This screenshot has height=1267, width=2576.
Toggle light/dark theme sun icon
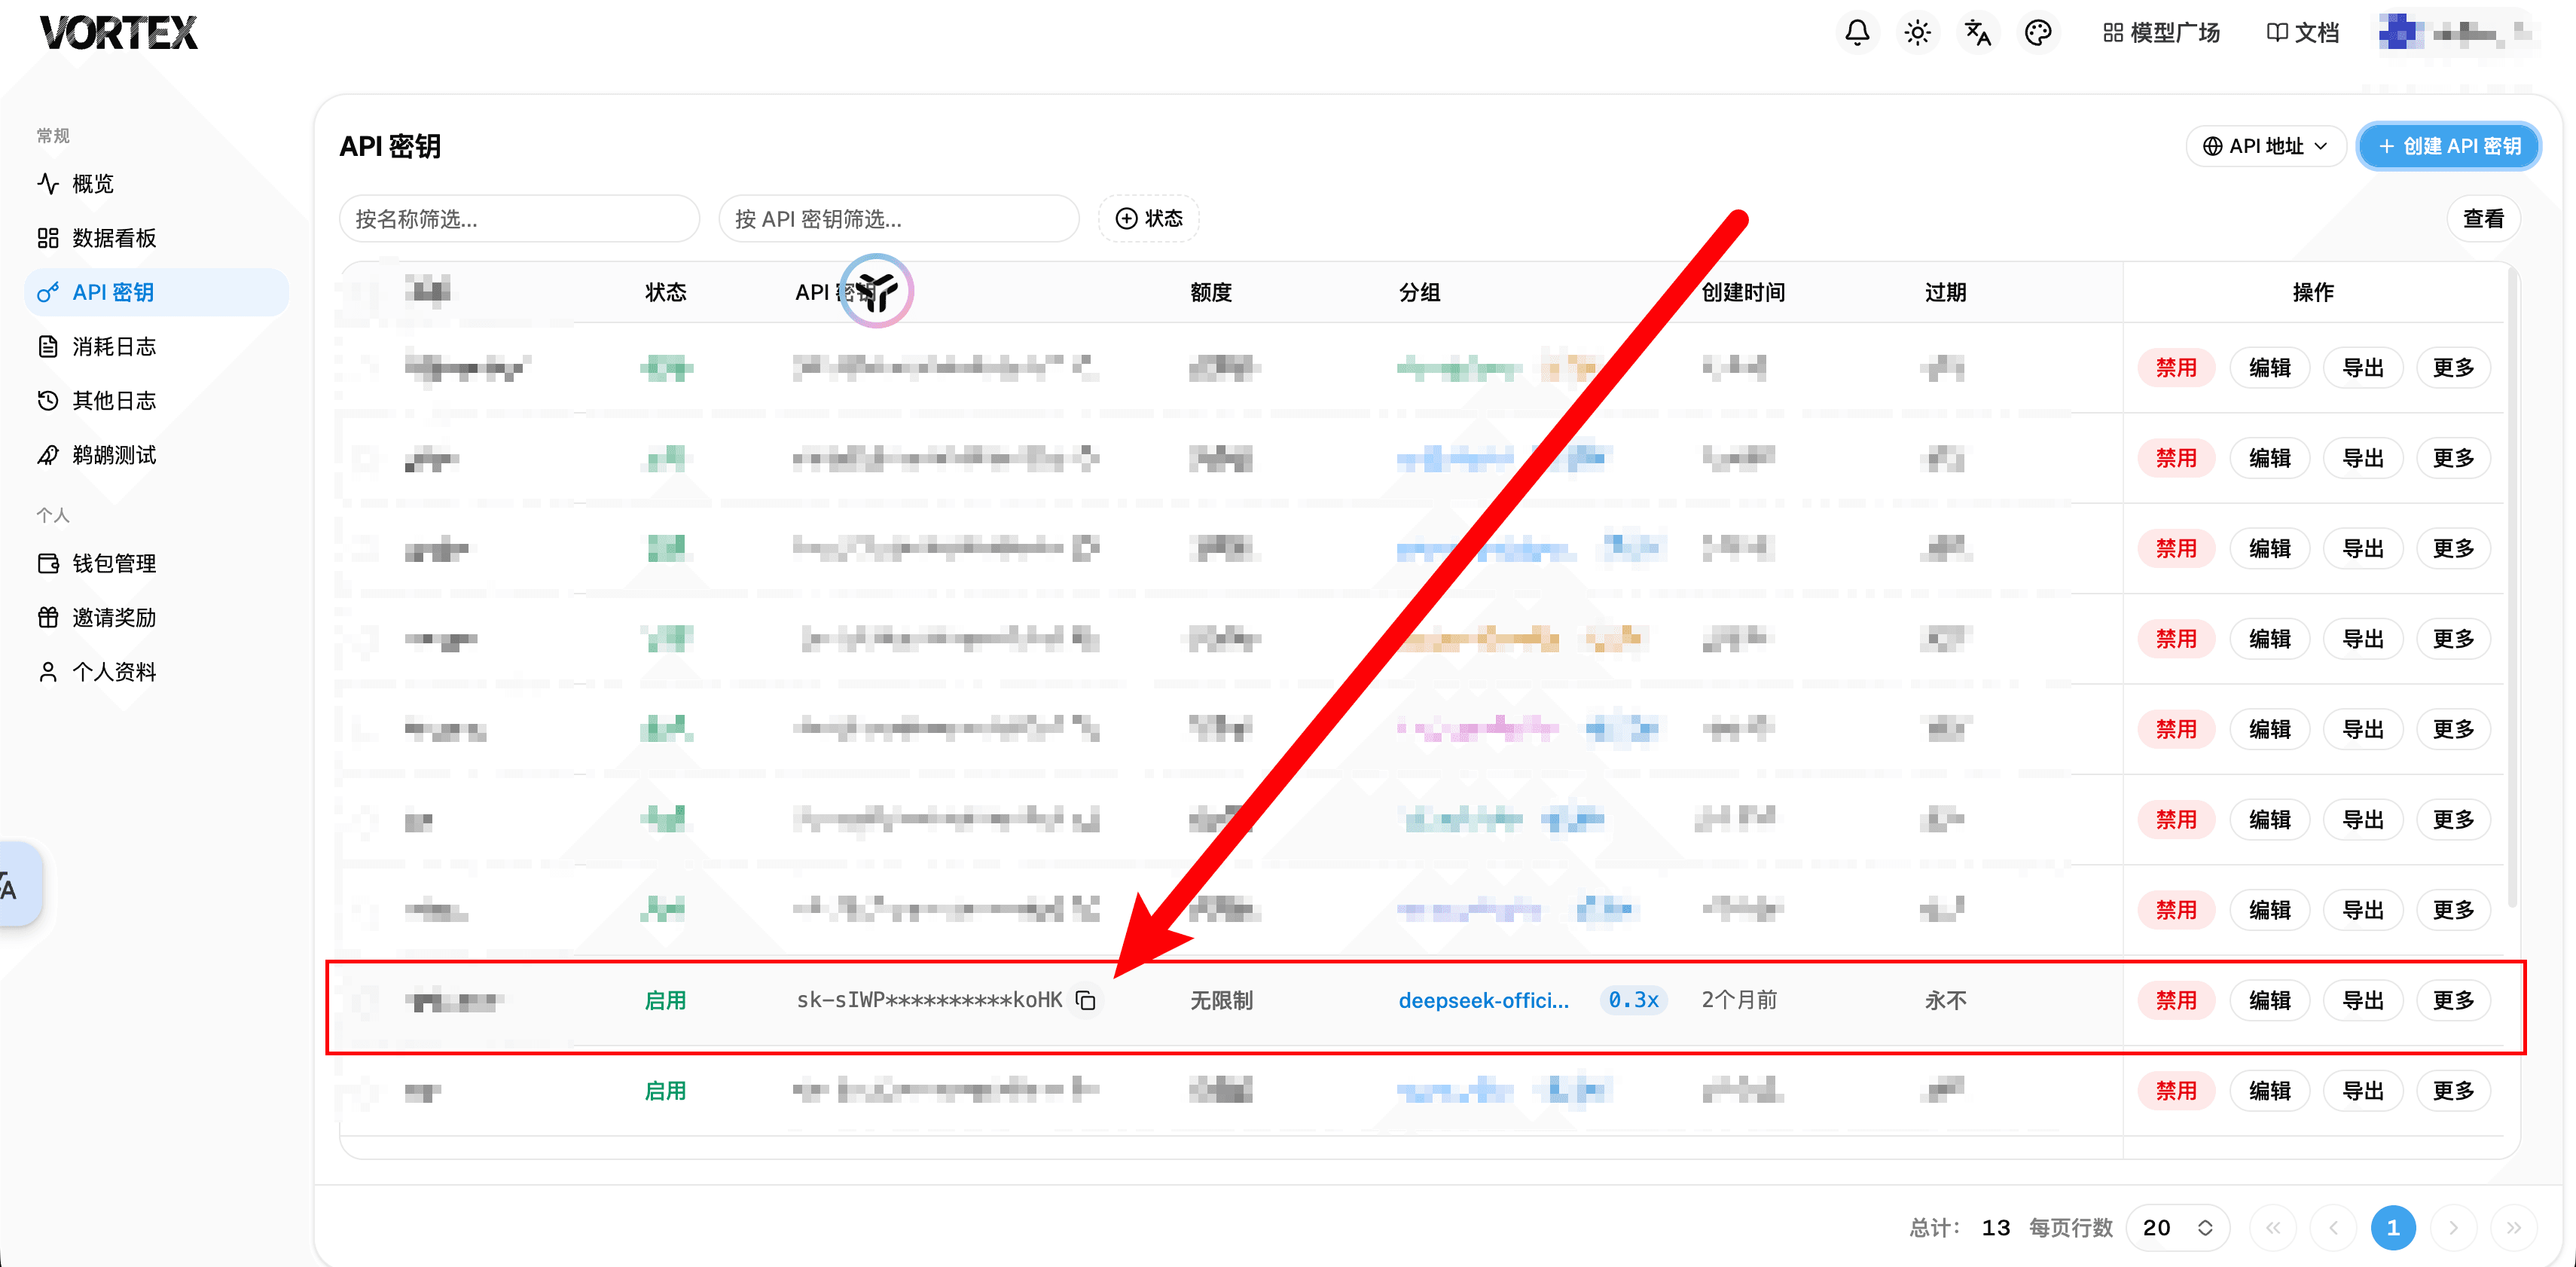[x=1917, y=33]
